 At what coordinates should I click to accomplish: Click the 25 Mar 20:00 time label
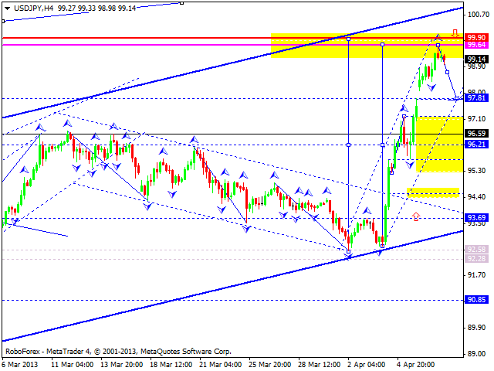[270, 365]
